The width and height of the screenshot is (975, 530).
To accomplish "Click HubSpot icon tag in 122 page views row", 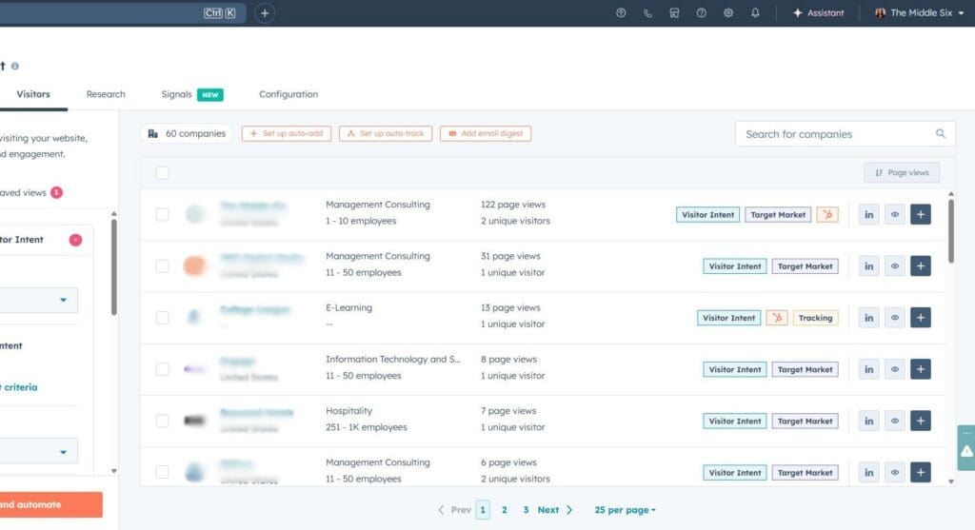I will tap(827, 214).
